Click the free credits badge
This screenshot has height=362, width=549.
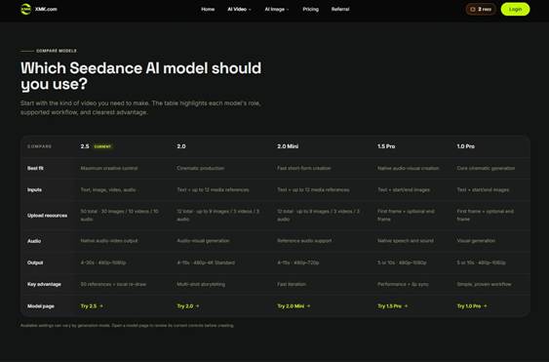(481, 9)
